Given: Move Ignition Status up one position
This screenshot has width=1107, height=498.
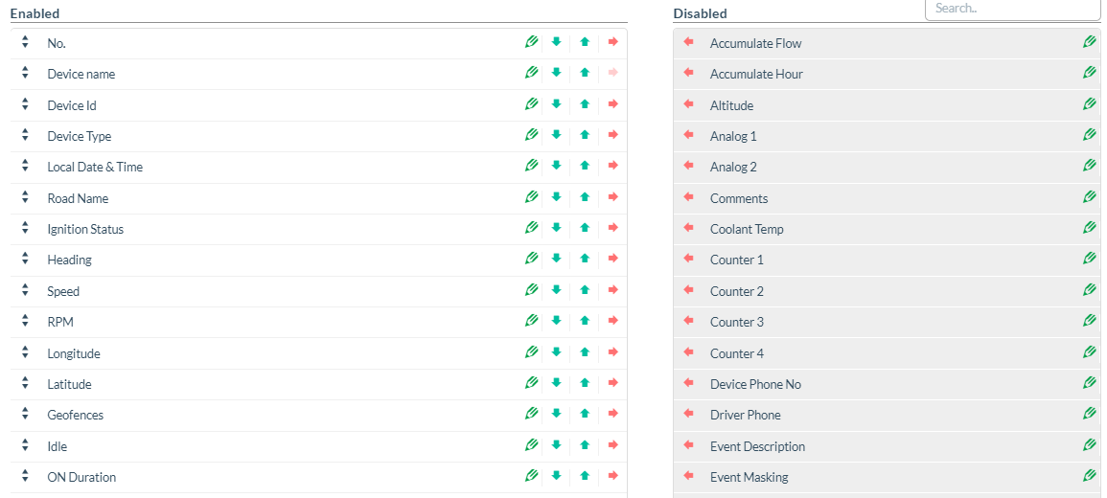Looking at the screenshot, I should 585,228.
